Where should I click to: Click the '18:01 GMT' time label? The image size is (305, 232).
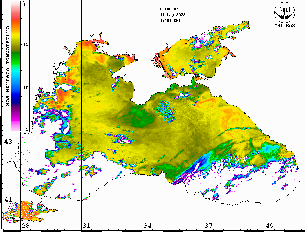coord(170,20)
